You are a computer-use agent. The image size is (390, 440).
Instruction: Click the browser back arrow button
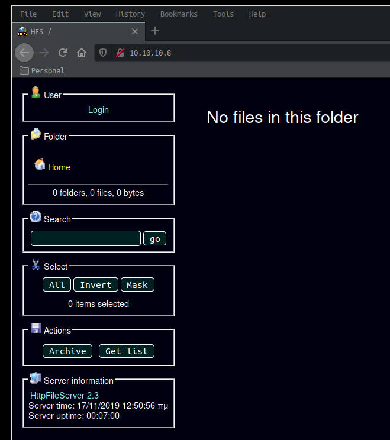(24, 53)
